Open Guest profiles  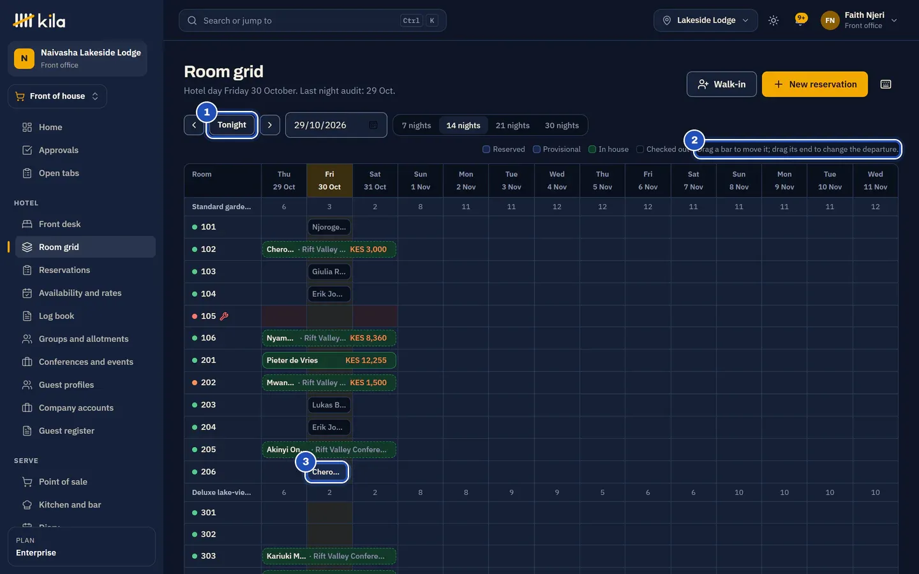(86, 385)
